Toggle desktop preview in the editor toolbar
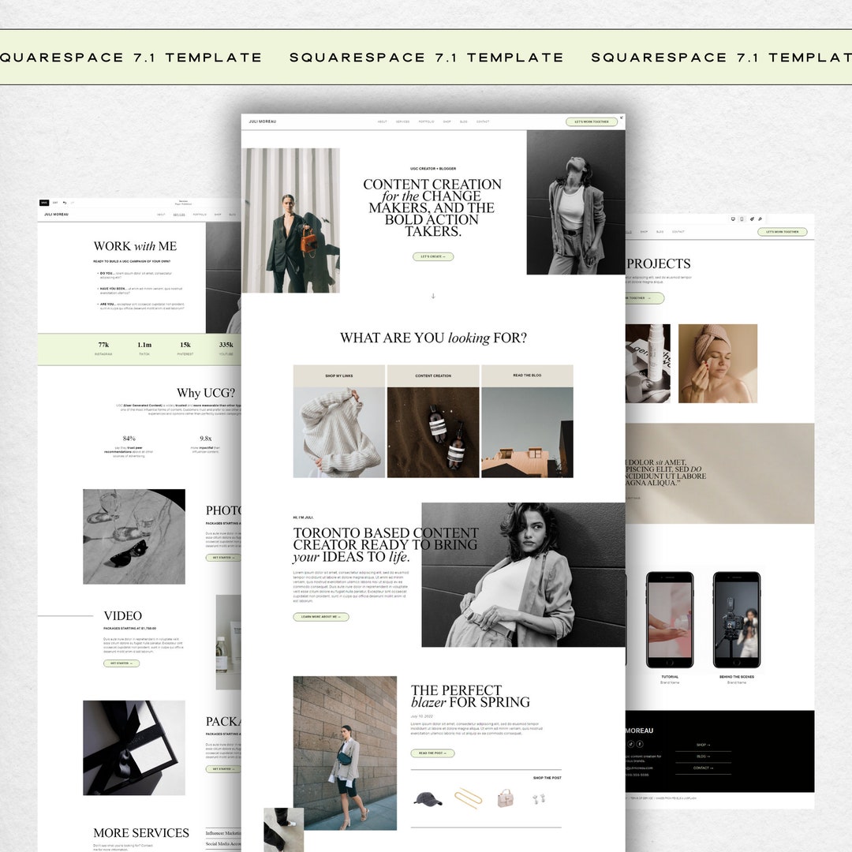The image size is (852, 852). point(733,219)
